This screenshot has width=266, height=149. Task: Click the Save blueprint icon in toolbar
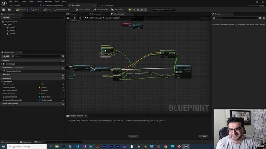4,10
